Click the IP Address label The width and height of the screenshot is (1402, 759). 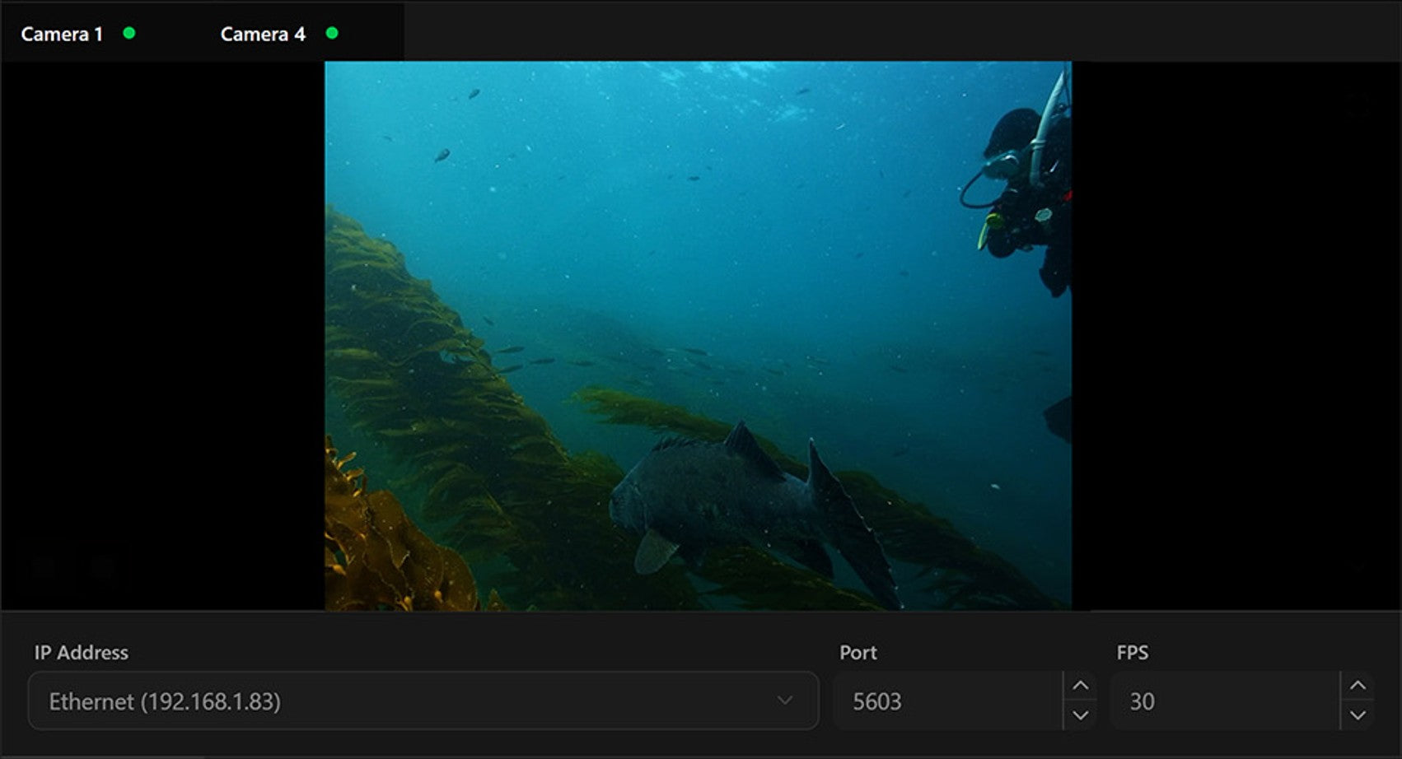(x=81, y=653)
